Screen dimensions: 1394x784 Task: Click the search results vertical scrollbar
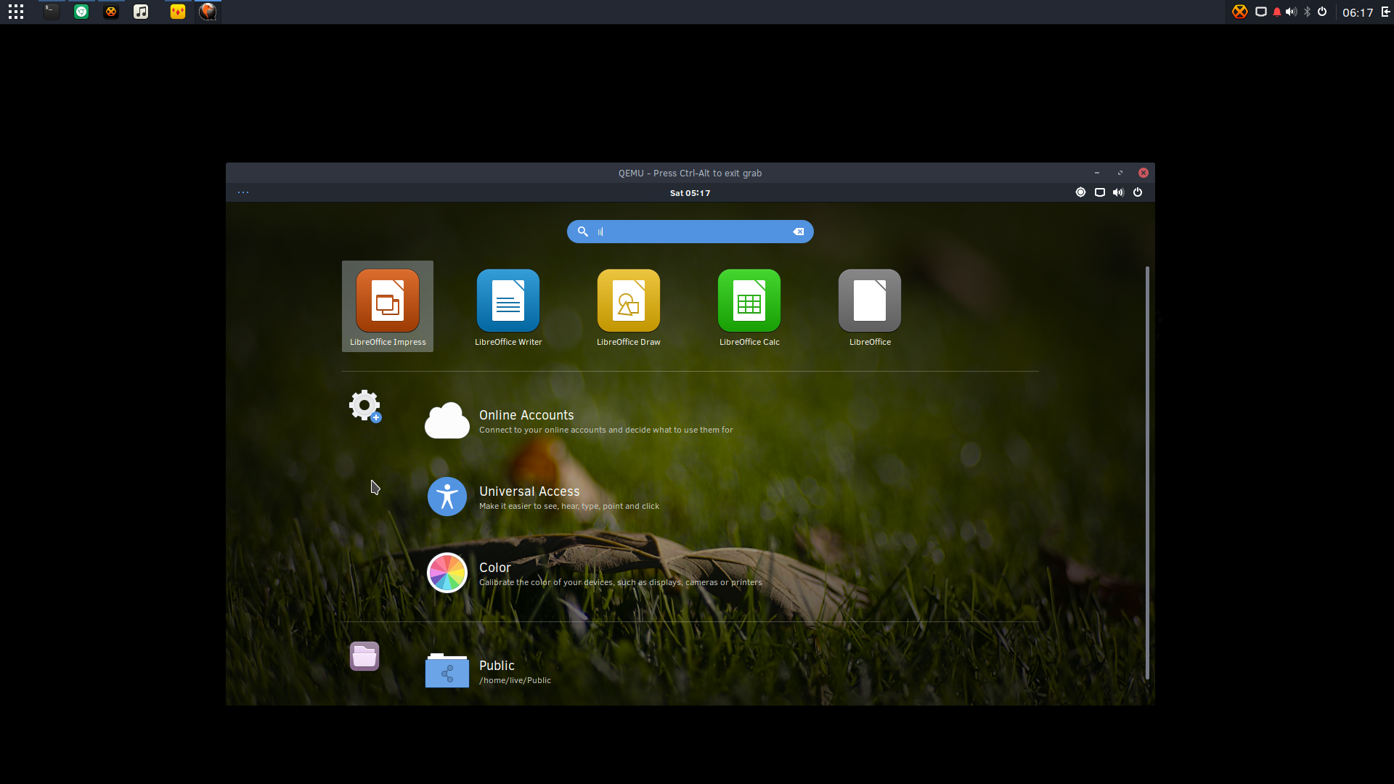click(x=1147, y=473)
